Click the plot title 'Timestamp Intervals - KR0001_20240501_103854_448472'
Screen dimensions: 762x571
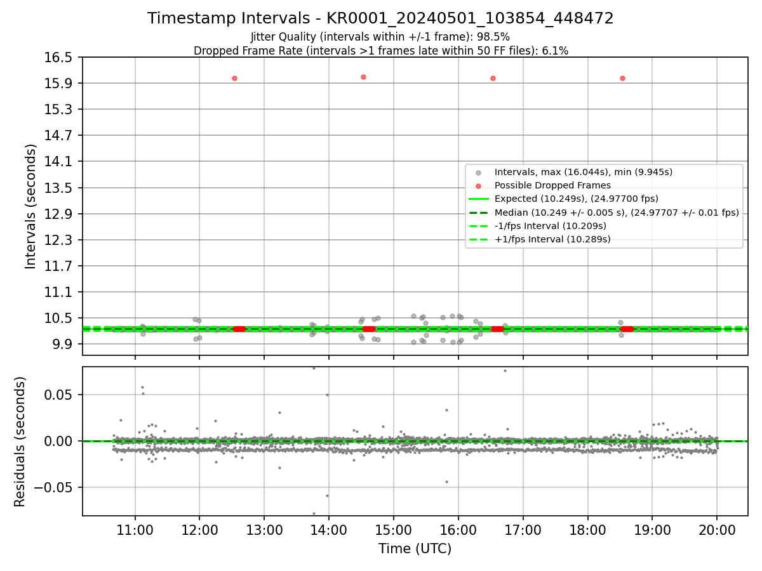380,18
